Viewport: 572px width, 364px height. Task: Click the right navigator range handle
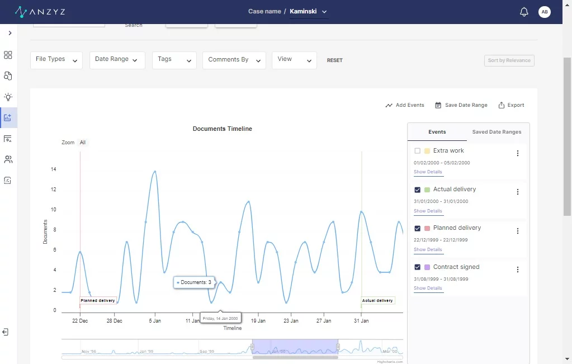pos(338,347)
